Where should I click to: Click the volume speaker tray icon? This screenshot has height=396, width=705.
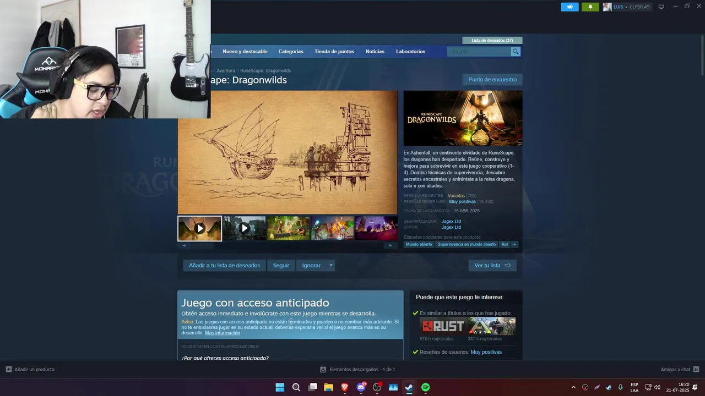[x=657, y=387]
